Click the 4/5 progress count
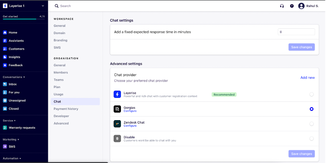Image resolution: width=326 pixels, height=163 pixels. [42, 16]
